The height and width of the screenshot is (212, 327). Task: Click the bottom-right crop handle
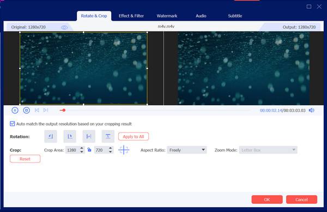tap(147, 104)
